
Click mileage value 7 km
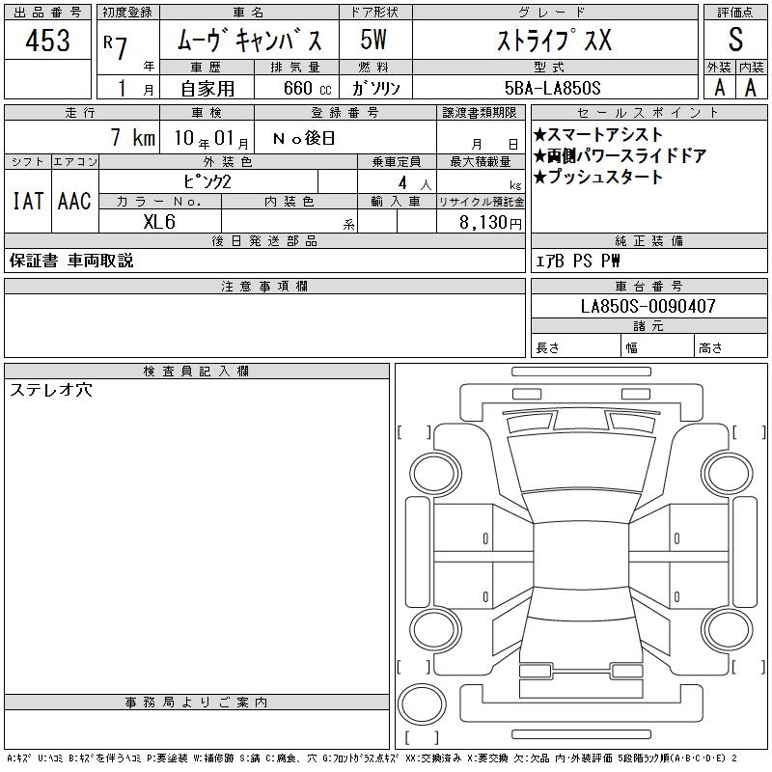[133, 137]
